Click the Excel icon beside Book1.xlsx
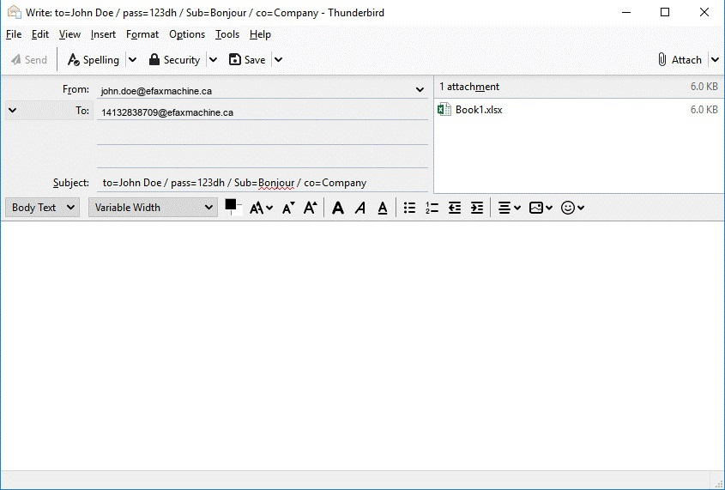The width and height of the screenshot is (725, 490). [x=444, y=110]
